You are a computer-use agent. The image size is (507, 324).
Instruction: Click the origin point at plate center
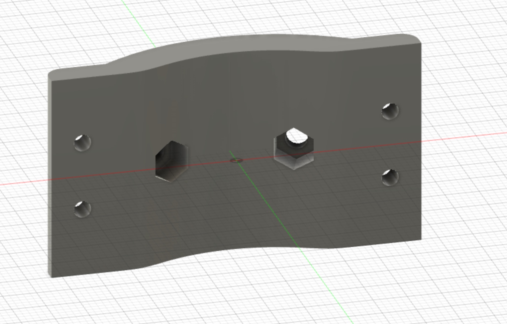236,160
